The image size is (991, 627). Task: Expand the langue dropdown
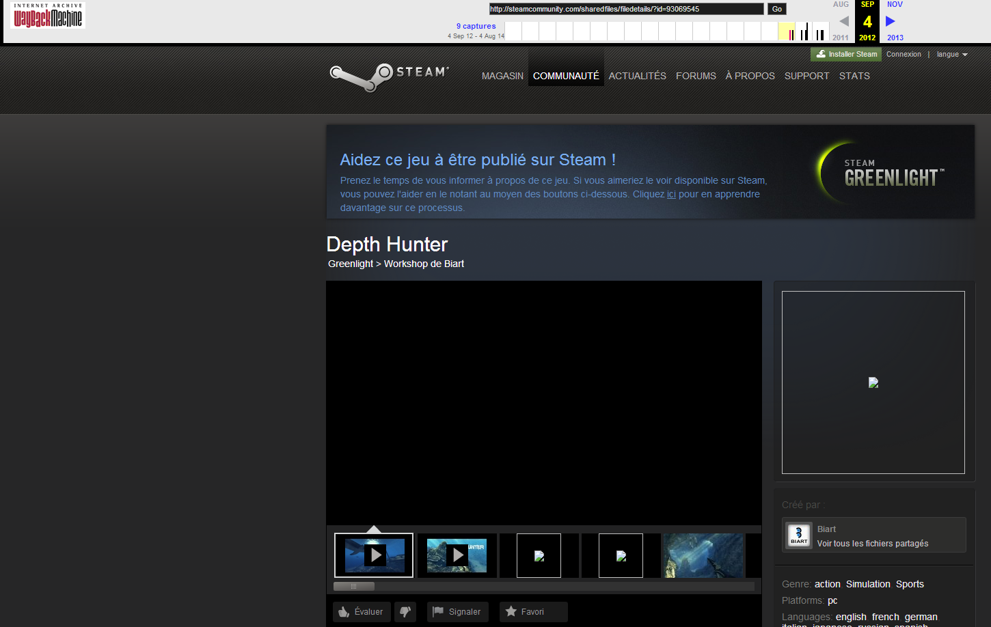952,54
